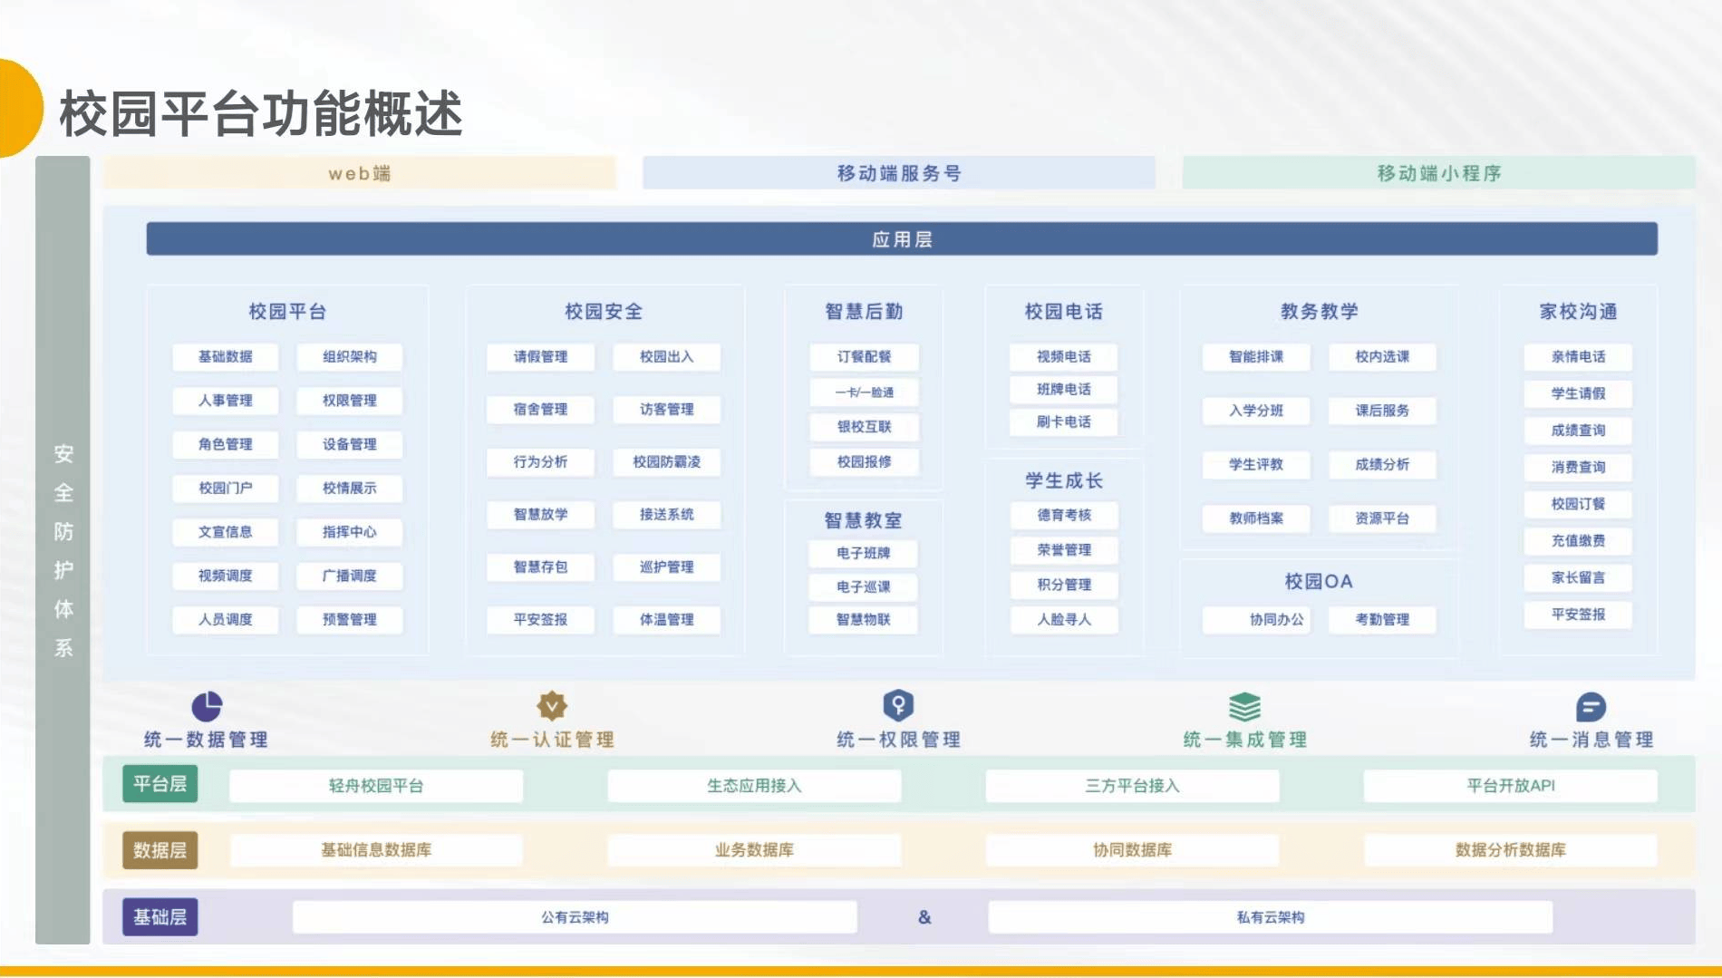1722x978 pixels.
Task: Click the 订餐配餐 module
Action: [x=864, y=357]
